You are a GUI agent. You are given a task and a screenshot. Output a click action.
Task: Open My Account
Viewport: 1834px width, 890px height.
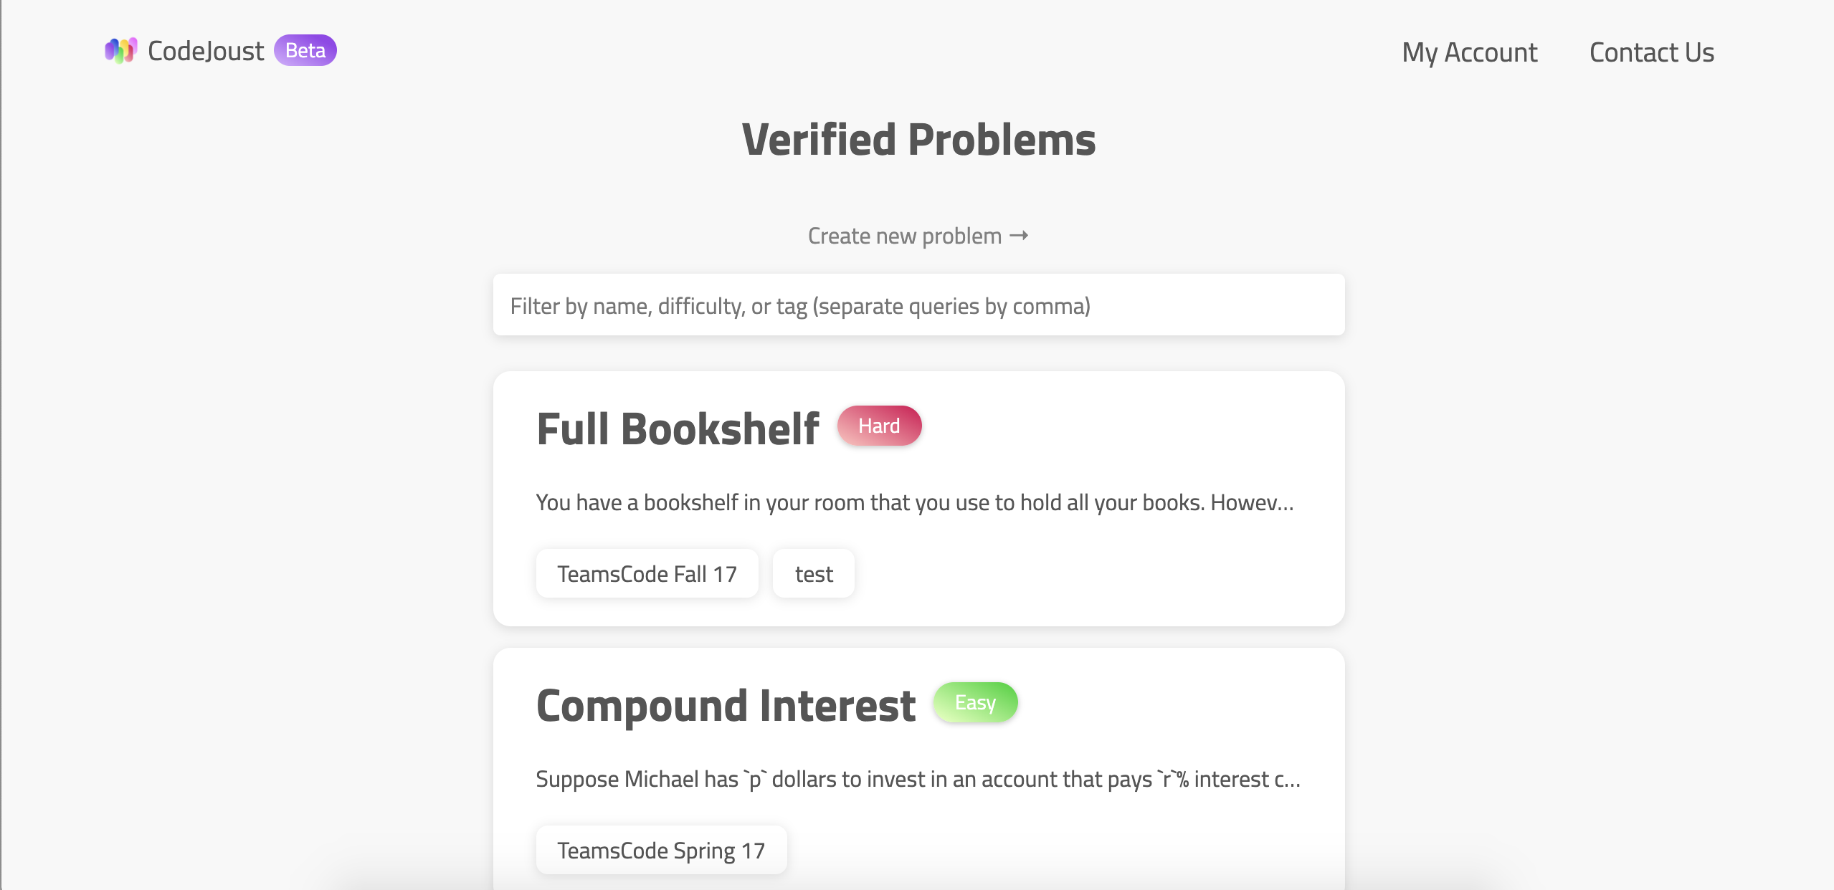coord(1469,52)
